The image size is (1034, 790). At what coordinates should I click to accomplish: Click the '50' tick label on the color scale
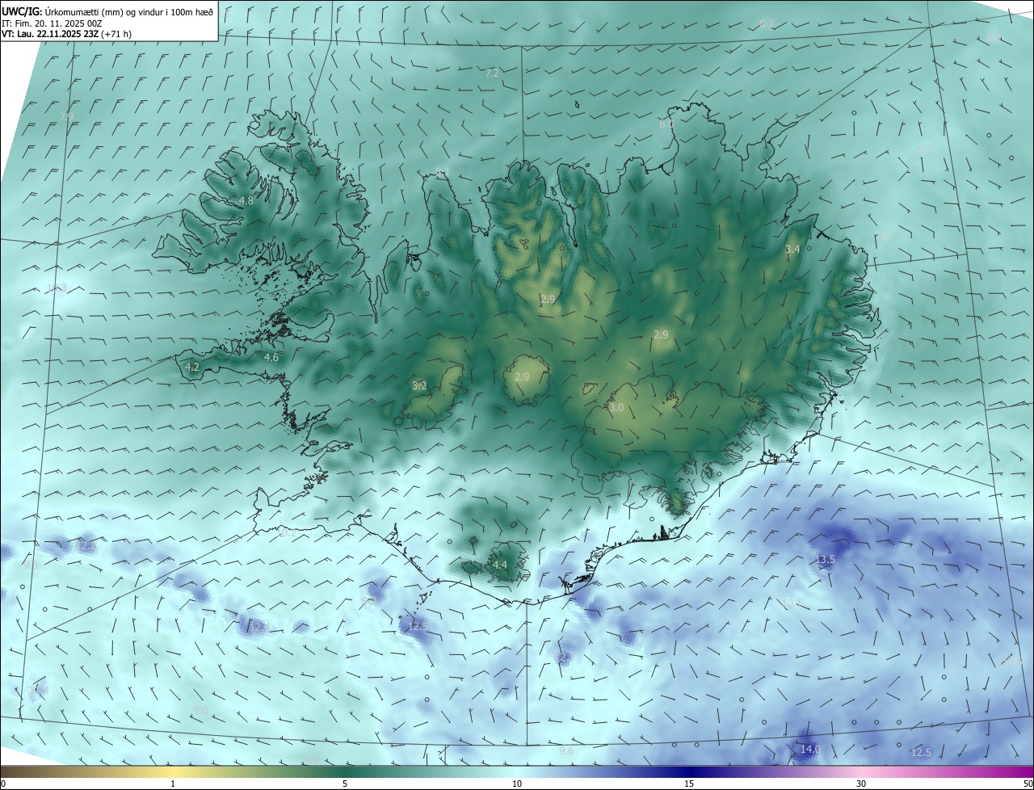click(1027, 784)
